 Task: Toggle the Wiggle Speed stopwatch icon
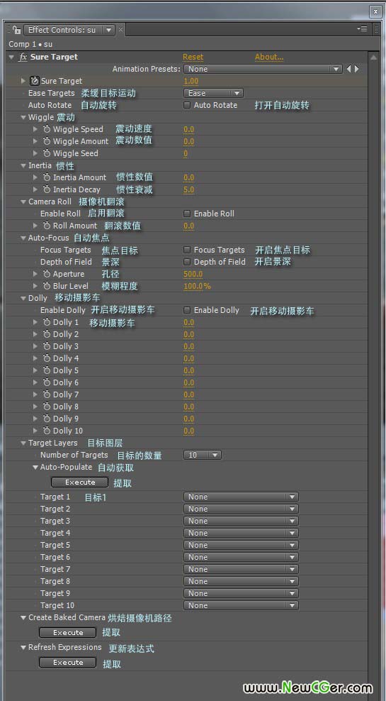coord(47,129)
